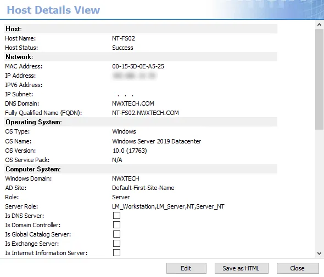Image resolution: width=324 pixels, height=277 pixels.
Task: Select Role value Server
Action: pyautogui.click(x=121, y=197)
